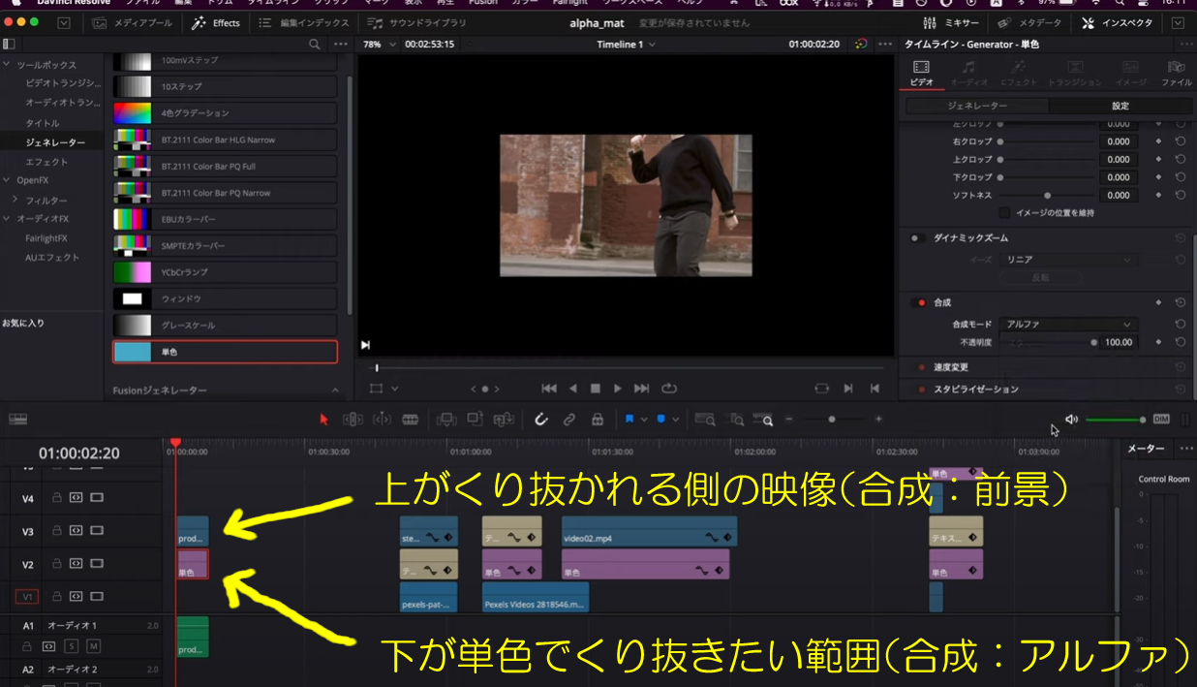Open the メタデータ panel

tap(1031, 22)
